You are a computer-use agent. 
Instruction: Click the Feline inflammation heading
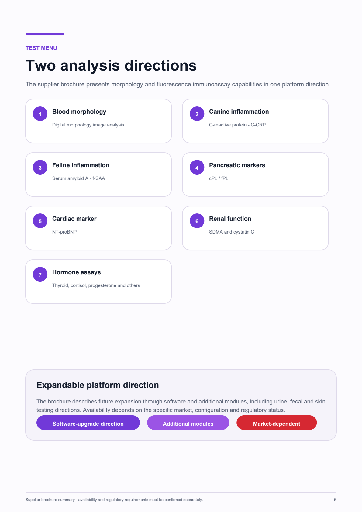(81, 165)
